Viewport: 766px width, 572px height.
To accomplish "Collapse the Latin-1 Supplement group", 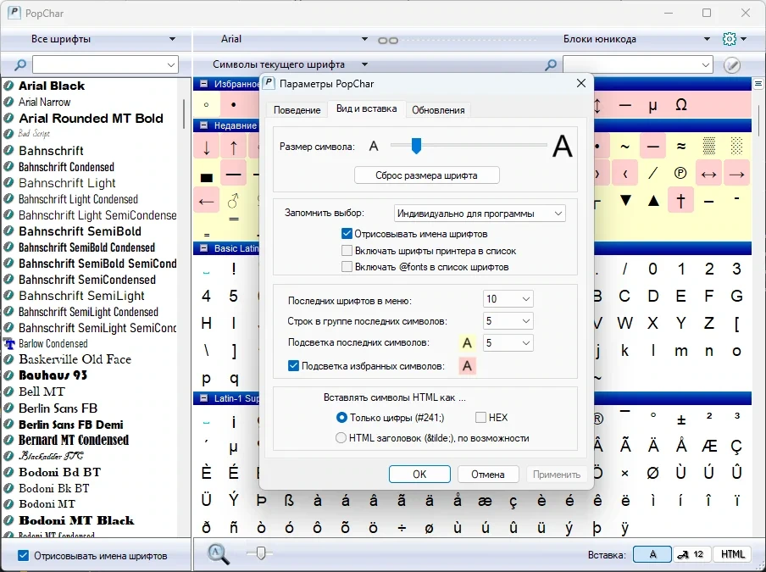I will pyautogui.click(x=203, y=398).
